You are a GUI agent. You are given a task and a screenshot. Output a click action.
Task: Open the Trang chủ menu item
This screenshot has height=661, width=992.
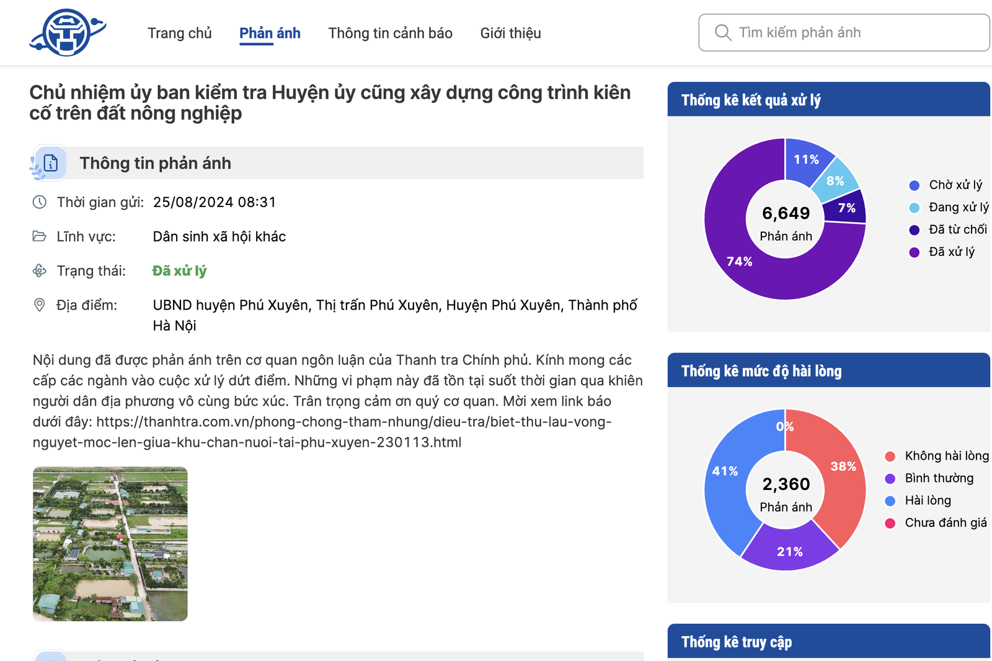pyautogui.click(x=179, y=33)
